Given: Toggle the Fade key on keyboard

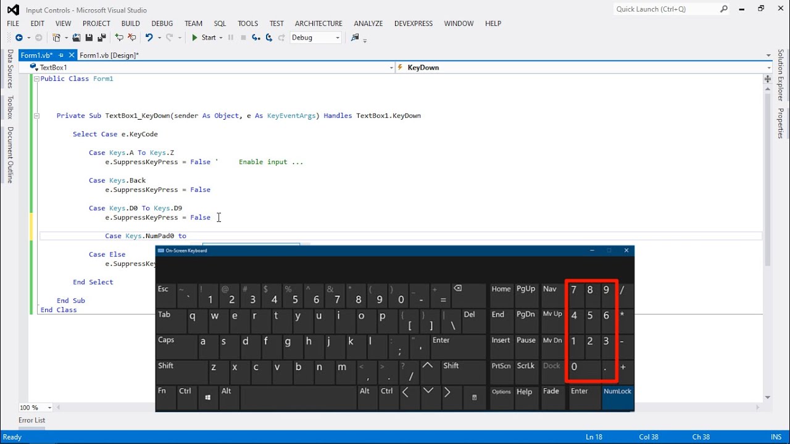Looking at the screenshot, I should point(552,398).
